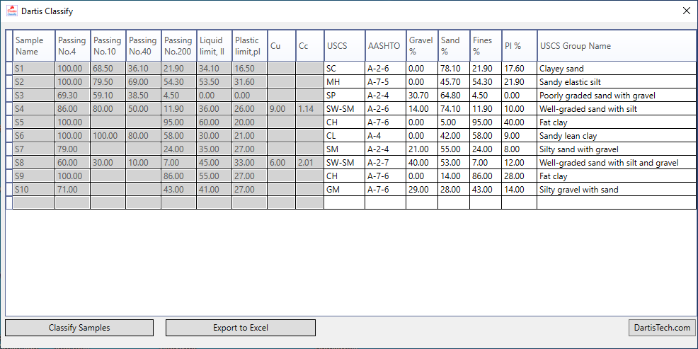This screenshot has width=698, height=349.
Task: Select the S8 sample name cell
Action: click(x=34, y=163)
